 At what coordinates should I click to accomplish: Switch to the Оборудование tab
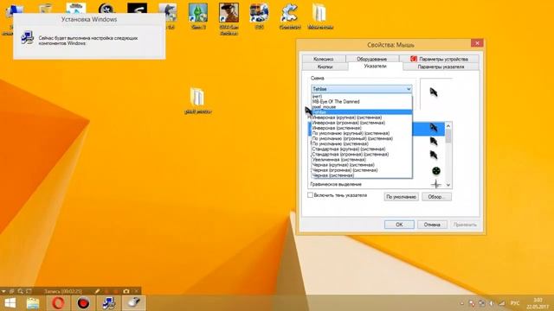371,59
